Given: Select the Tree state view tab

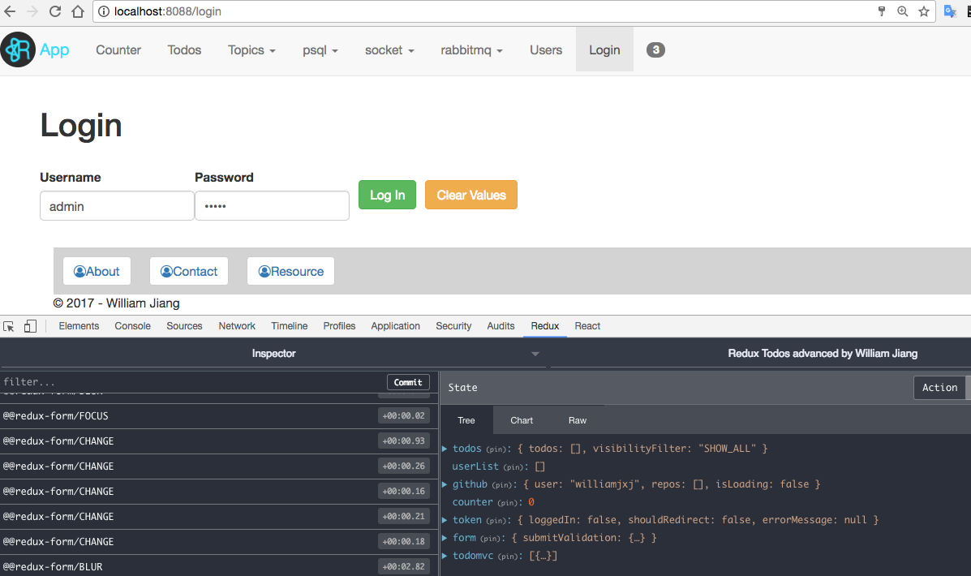Looking at the screenshot, I should pos(466,420).
